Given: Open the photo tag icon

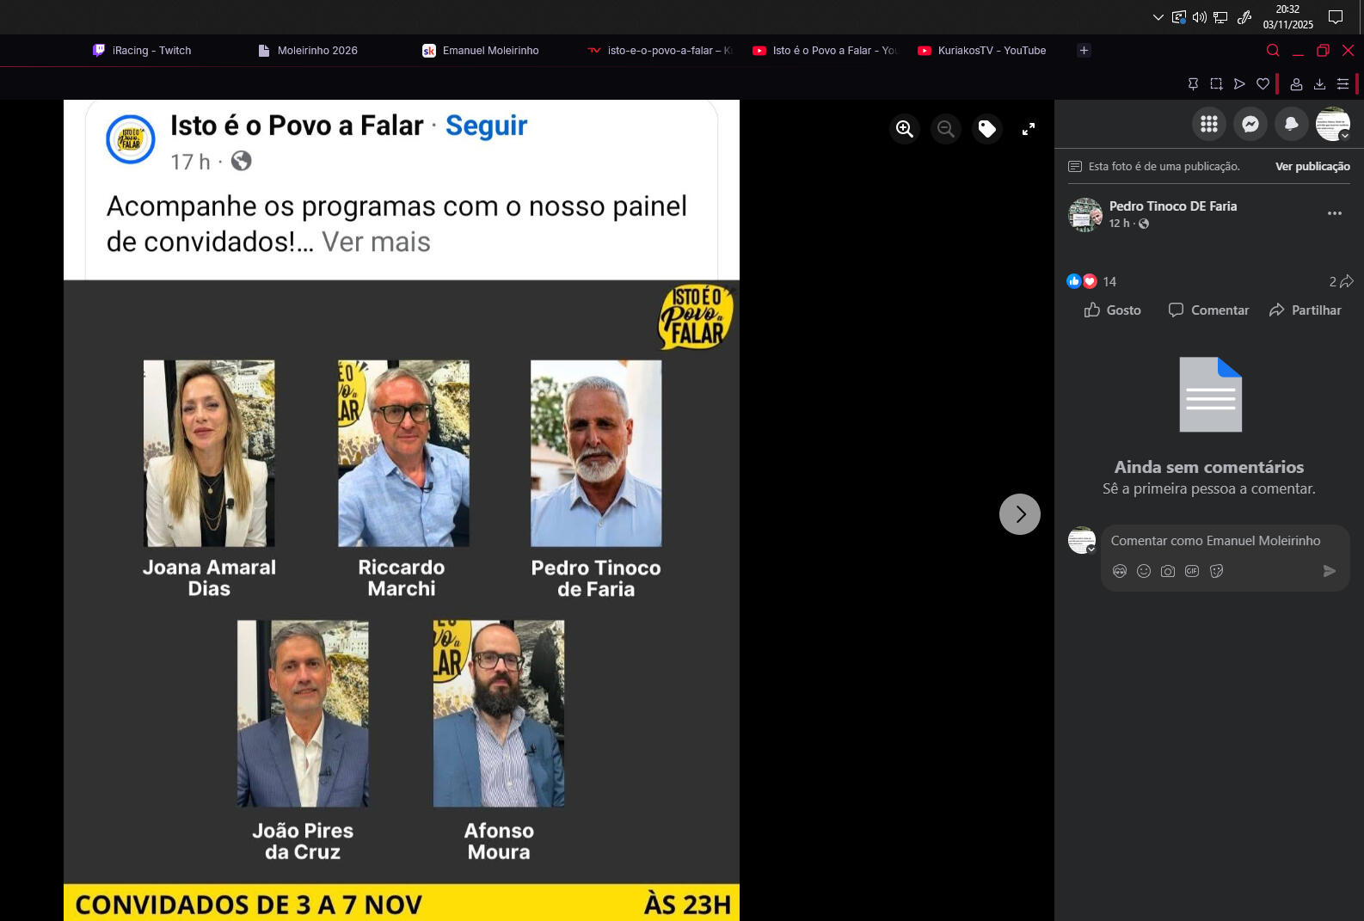Looking at the screenshot, I should (987, 129).
